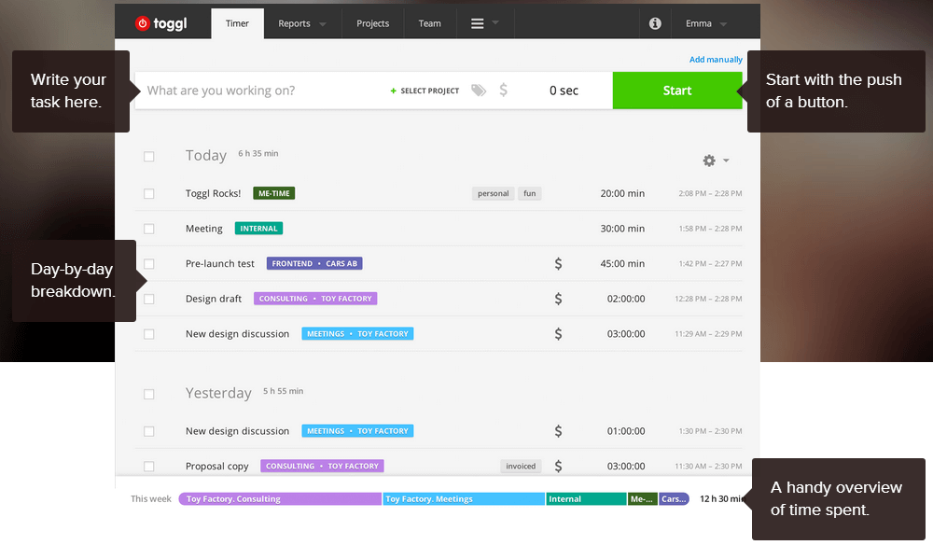Select the Cars... weekly bar segment

pos(675,498)
